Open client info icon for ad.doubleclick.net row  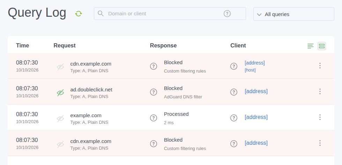click(x=234, y=92)
